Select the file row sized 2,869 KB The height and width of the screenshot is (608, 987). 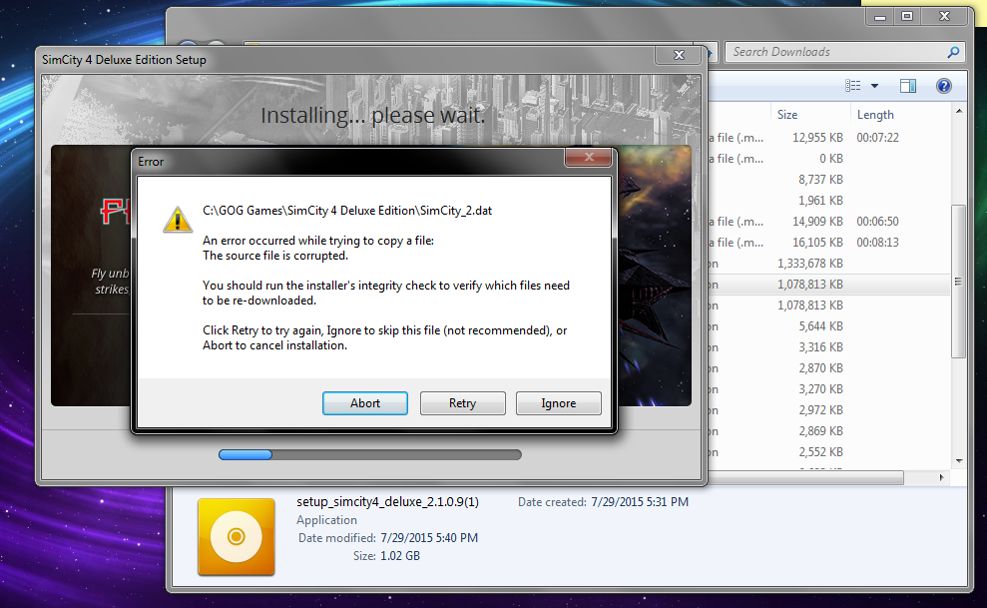829,431
